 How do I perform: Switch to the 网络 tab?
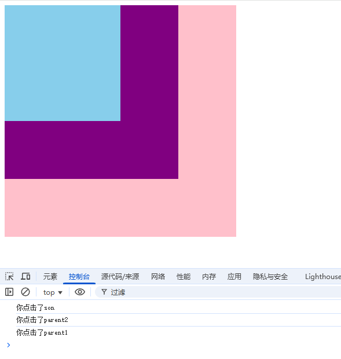pos(158,277)
